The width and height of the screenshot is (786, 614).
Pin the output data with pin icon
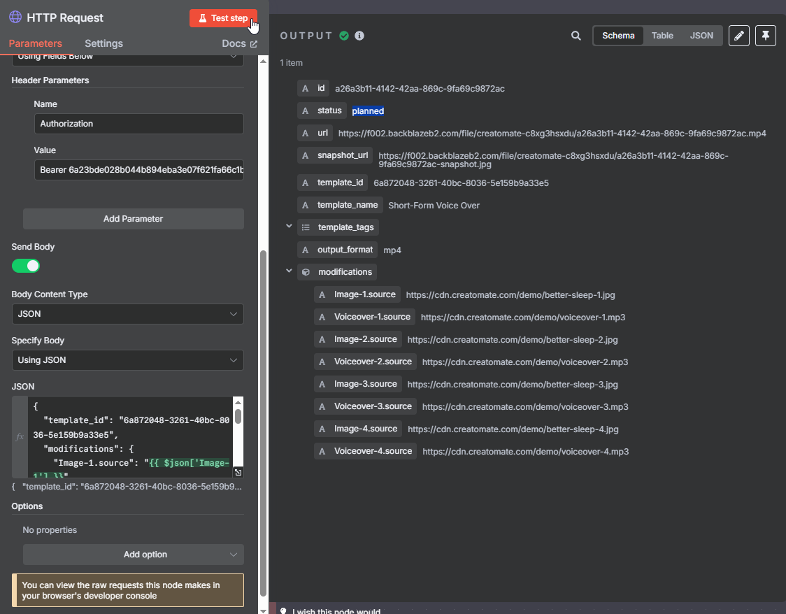coord(766,36)
